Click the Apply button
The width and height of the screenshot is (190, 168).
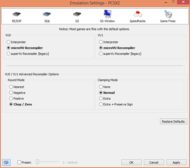point(176,162)
